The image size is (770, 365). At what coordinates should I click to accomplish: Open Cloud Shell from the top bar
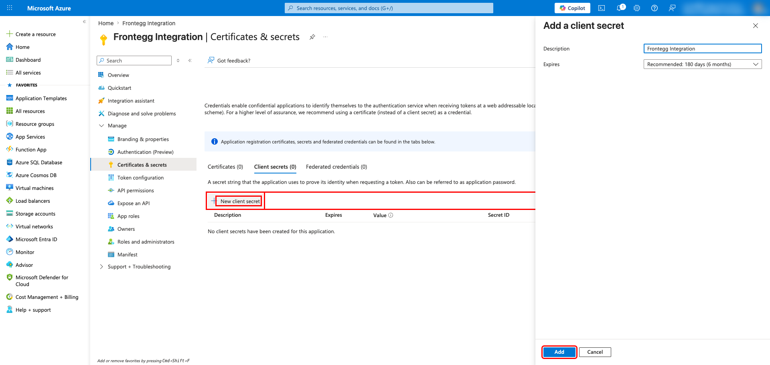602,8
